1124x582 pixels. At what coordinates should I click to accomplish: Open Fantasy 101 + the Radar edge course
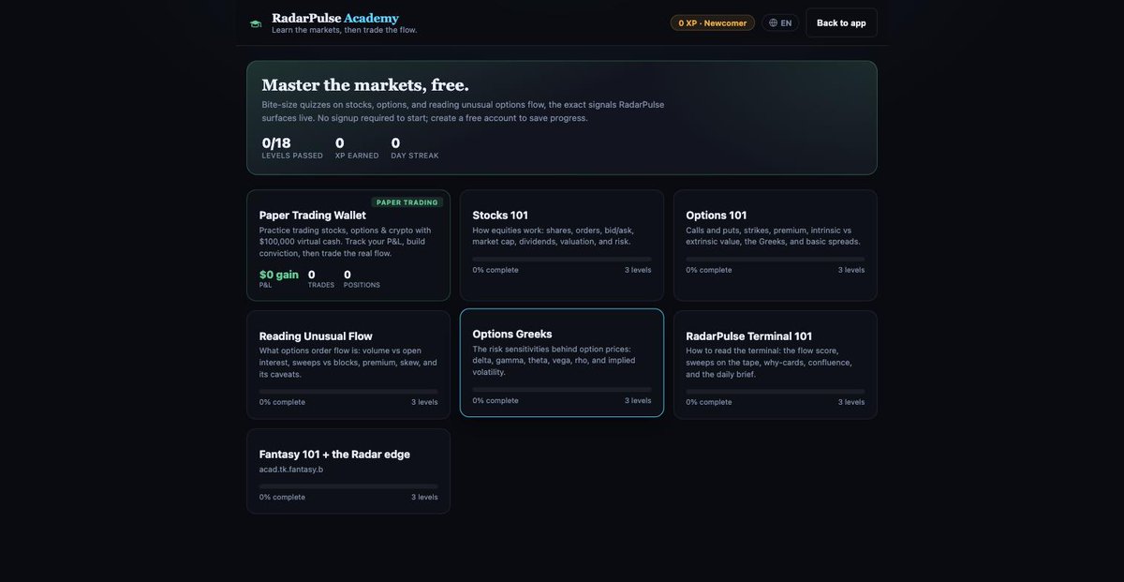tap(348, 471)
